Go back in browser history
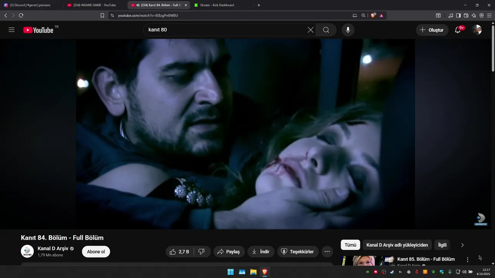Screen dimensions: 495x278 coord(5,15)
